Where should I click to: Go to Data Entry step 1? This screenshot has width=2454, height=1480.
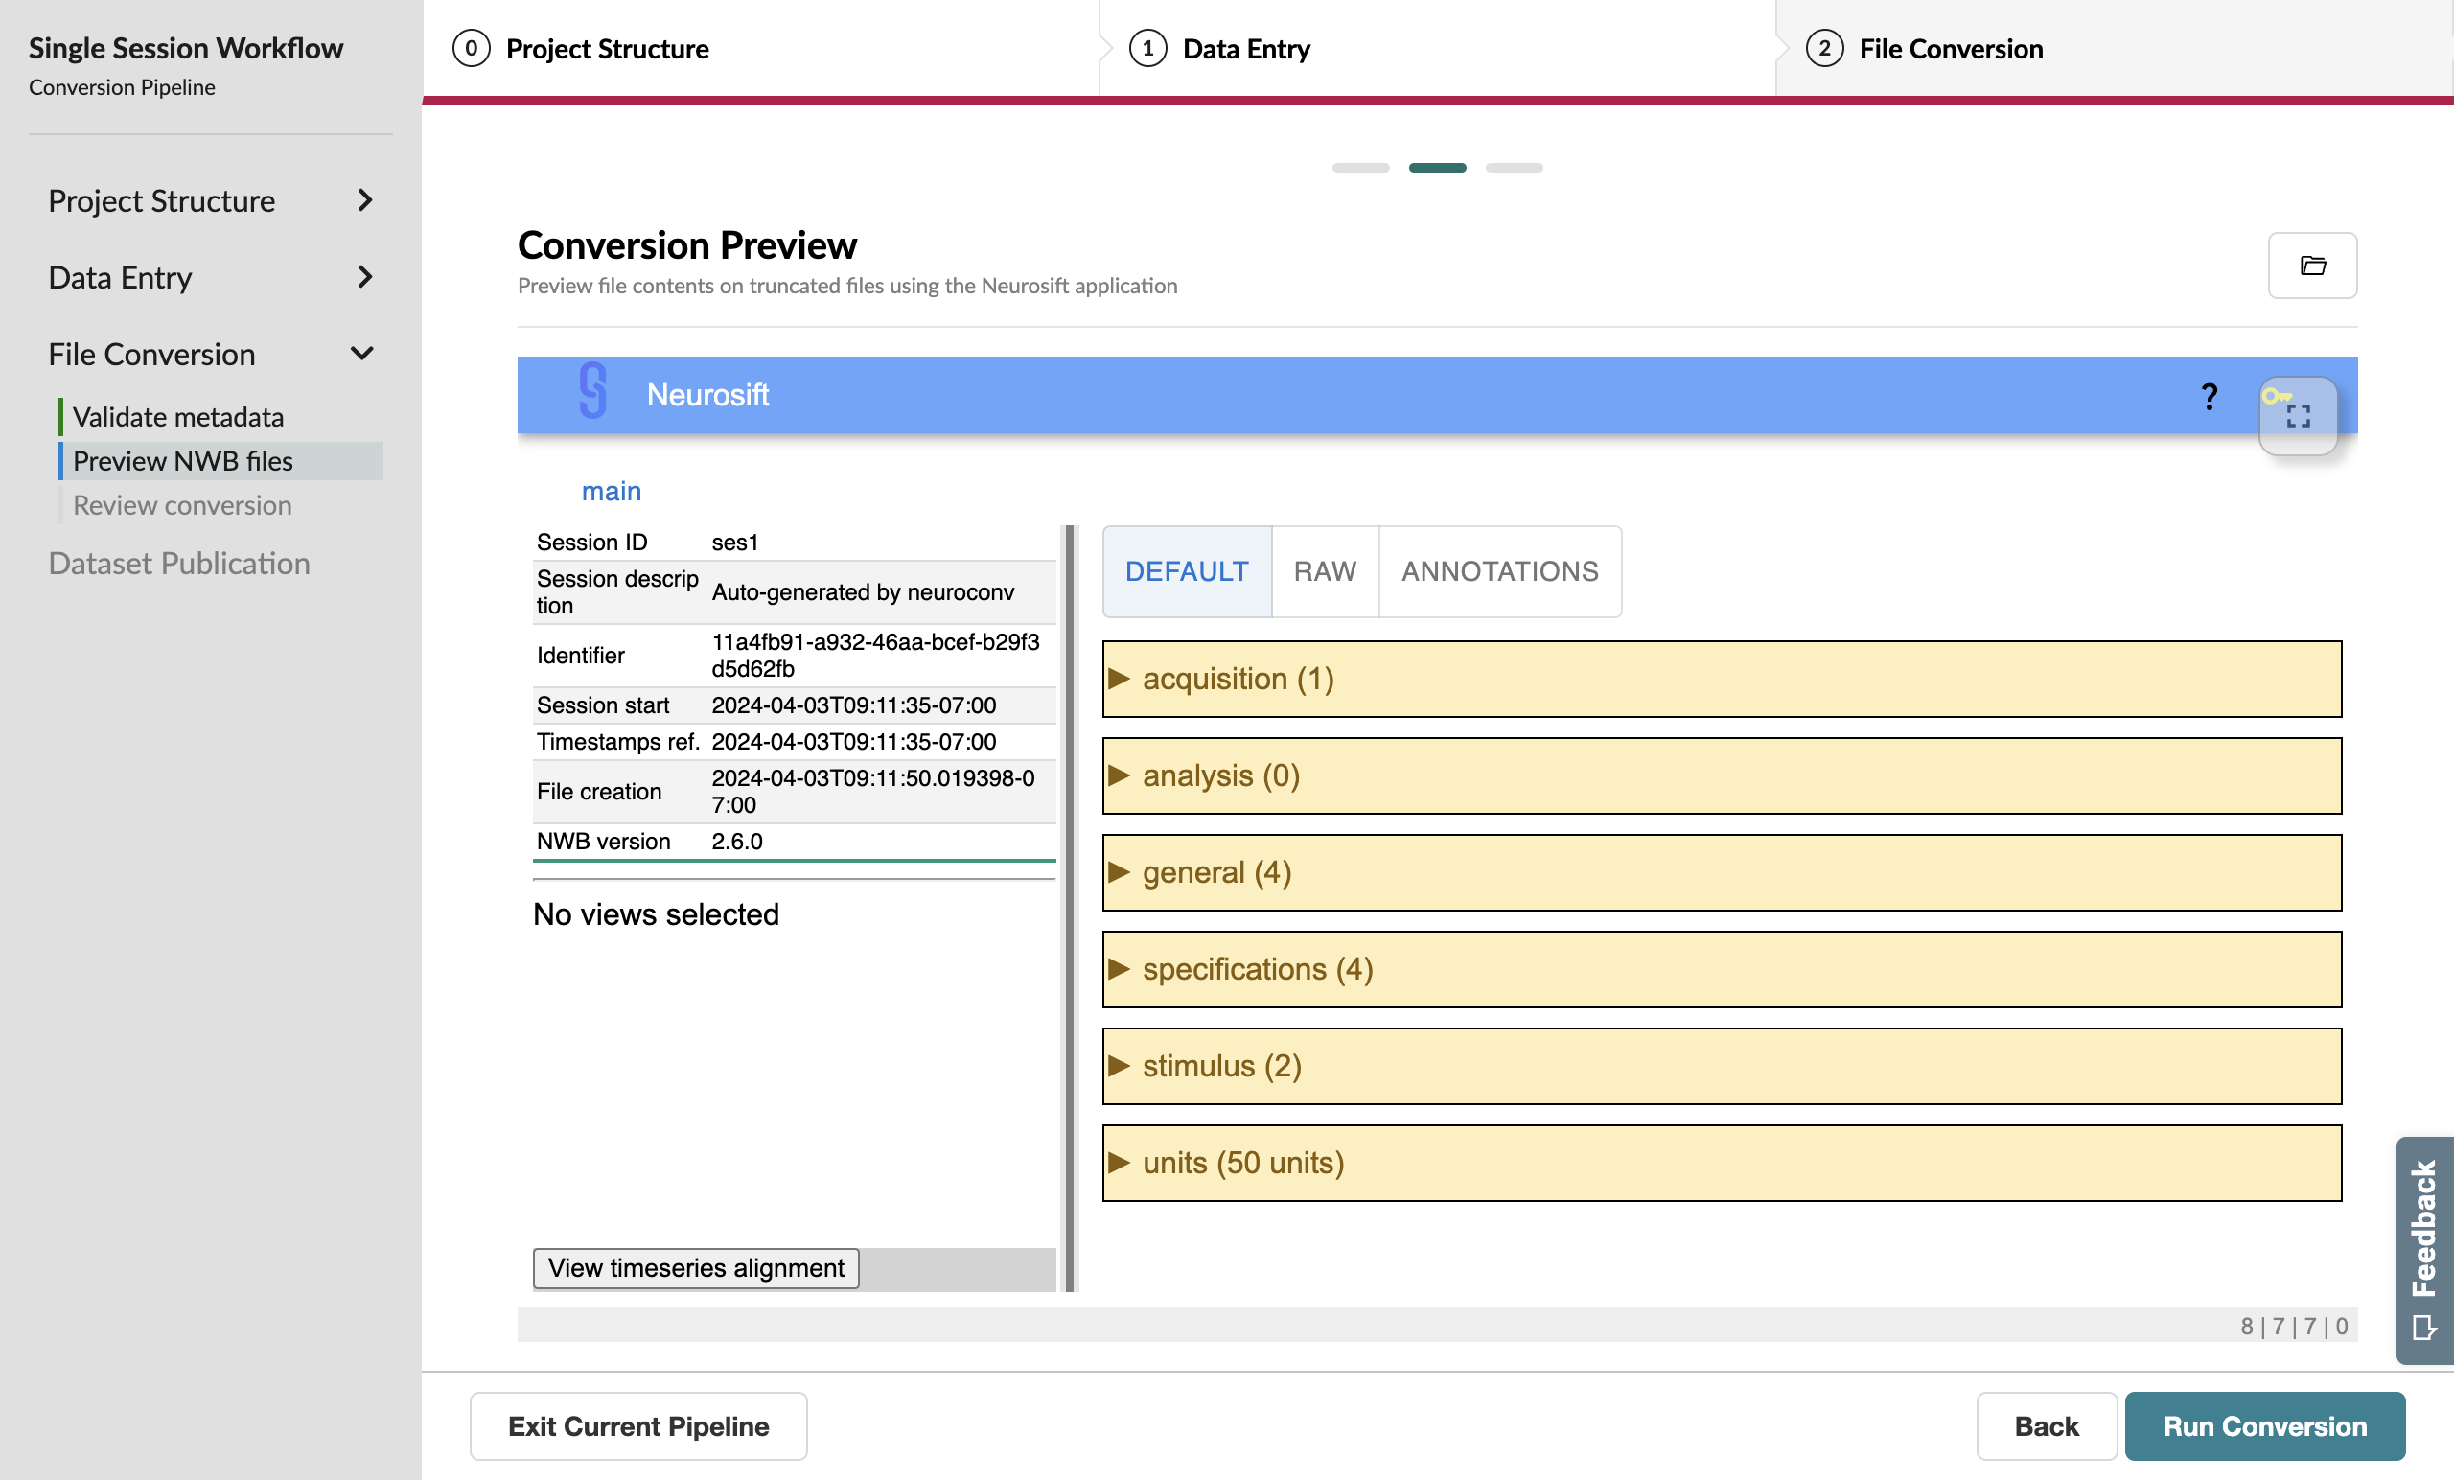1436,48
